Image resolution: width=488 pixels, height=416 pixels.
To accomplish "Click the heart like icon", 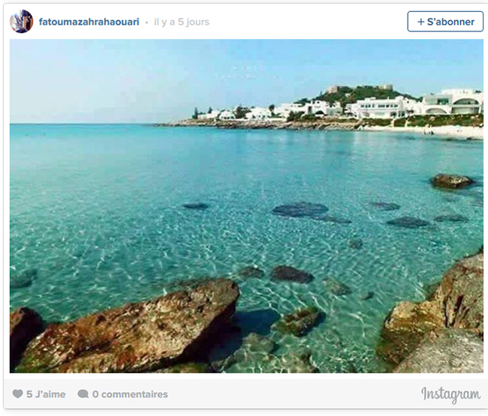I will pyautogui.click(x=17, y=394).
